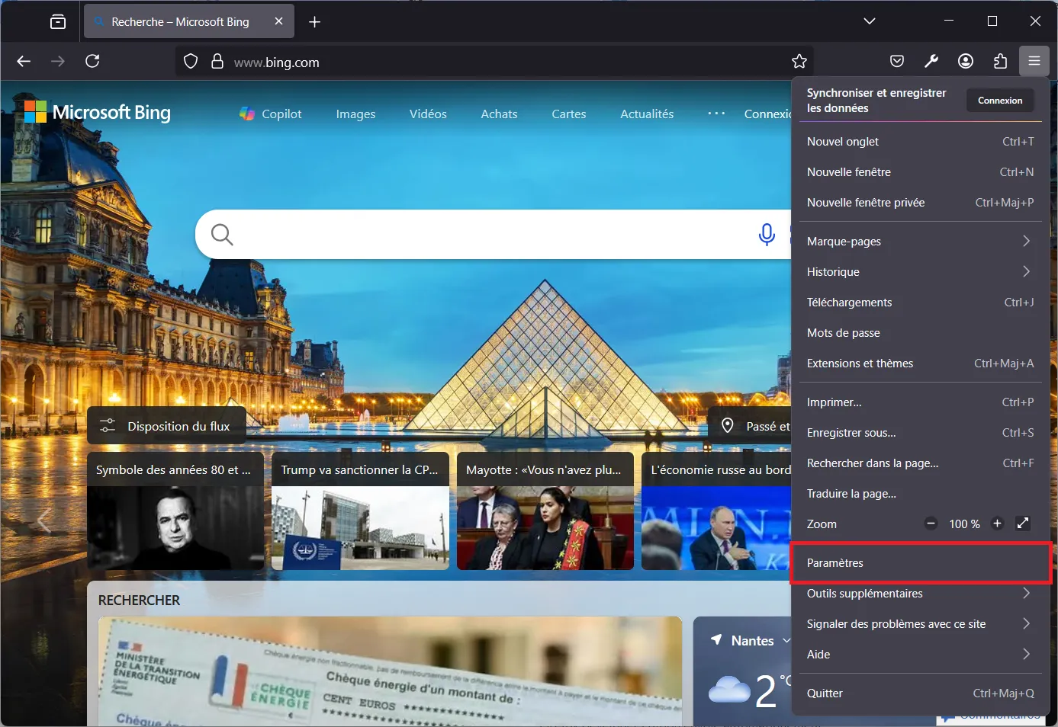Reset zoom via the 100 % label
Image resolution: width=1058 pixels, height=727 pixels.
[964, 524]
